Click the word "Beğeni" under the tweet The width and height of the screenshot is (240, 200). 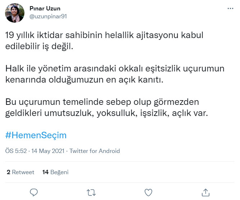click(59, 172)
